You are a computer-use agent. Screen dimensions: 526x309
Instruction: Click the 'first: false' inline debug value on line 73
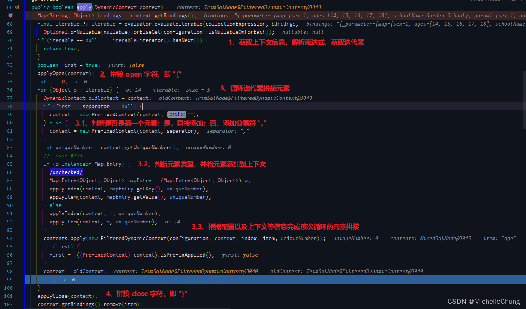(126, 65)
